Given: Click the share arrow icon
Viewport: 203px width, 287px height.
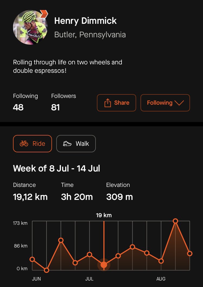Looking at the screenshot, I should pos(107,103).
